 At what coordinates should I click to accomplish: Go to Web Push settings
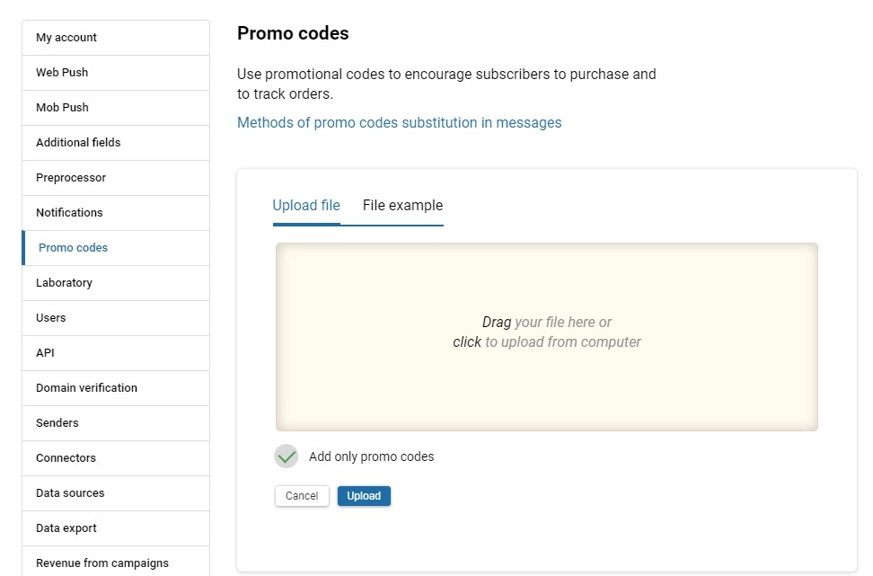point(62,73)
